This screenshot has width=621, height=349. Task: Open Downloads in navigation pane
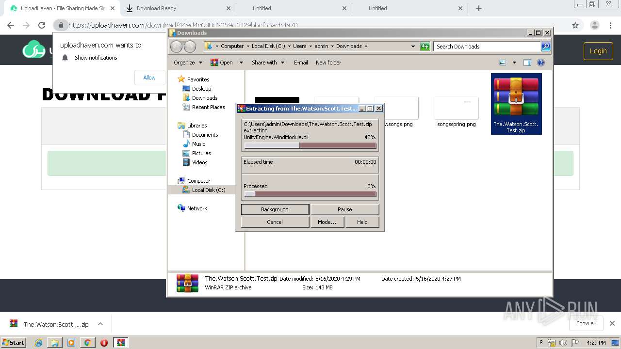coord(204,98)
